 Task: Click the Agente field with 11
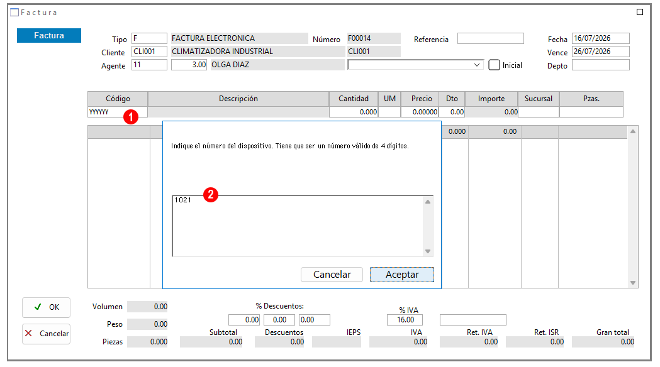[x=149, y=65]
